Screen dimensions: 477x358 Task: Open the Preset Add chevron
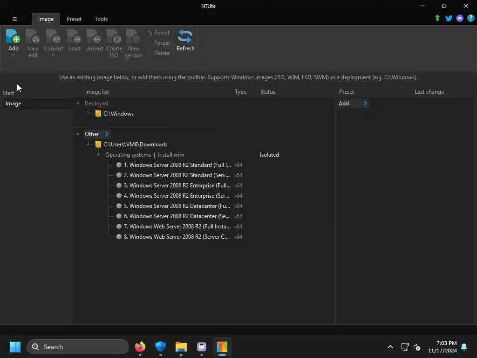365,103
